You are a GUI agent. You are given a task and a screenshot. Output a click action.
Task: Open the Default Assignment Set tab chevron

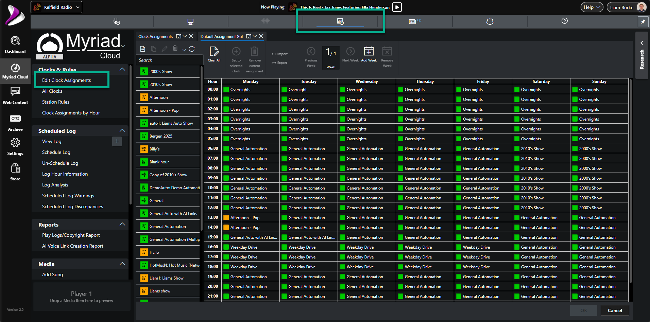tap(255, 36)
